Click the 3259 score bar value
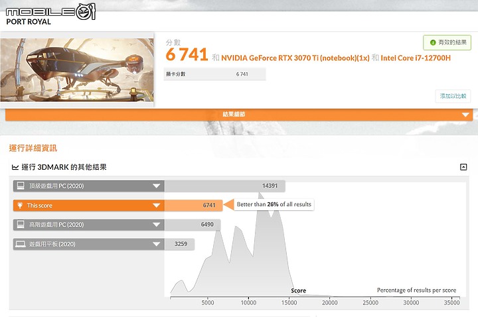The image size is (478, 317). tap(181, 244)
